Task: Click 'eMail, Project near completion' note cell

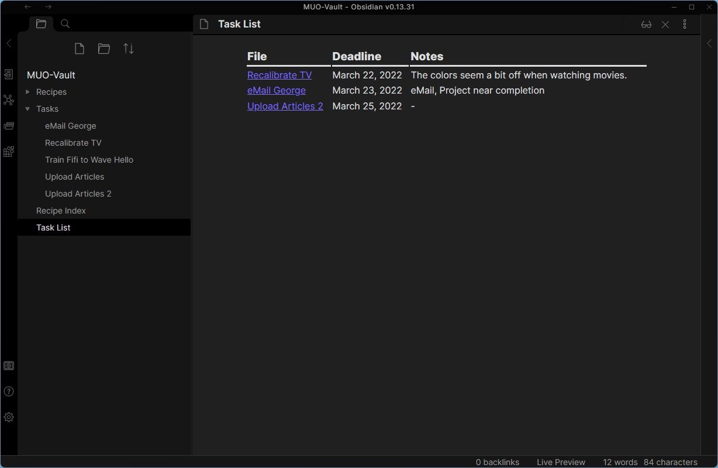Action: pos(478,90)
